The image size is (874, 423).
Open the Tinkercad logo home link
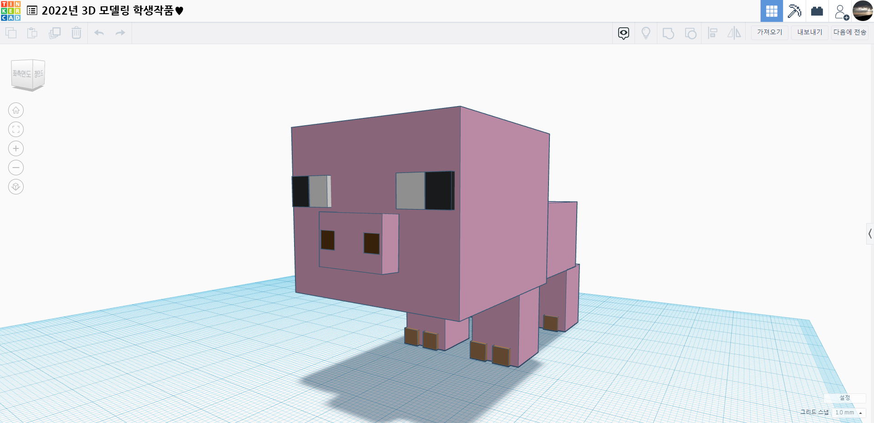point(11,11)
